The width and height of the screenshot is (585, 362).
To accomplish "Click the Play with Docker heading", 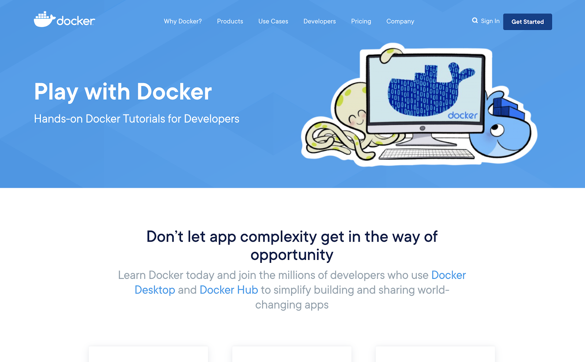I will click(x=123, y=92).
